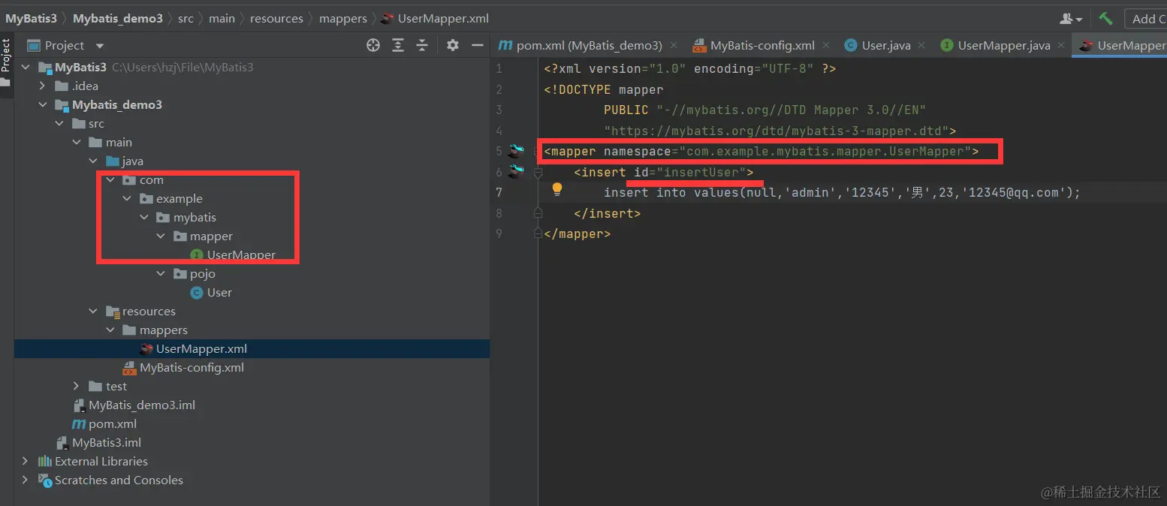Screen dimensions: 1167x506
Task: Select the mybatis package in tree
Action: point(194,218)
